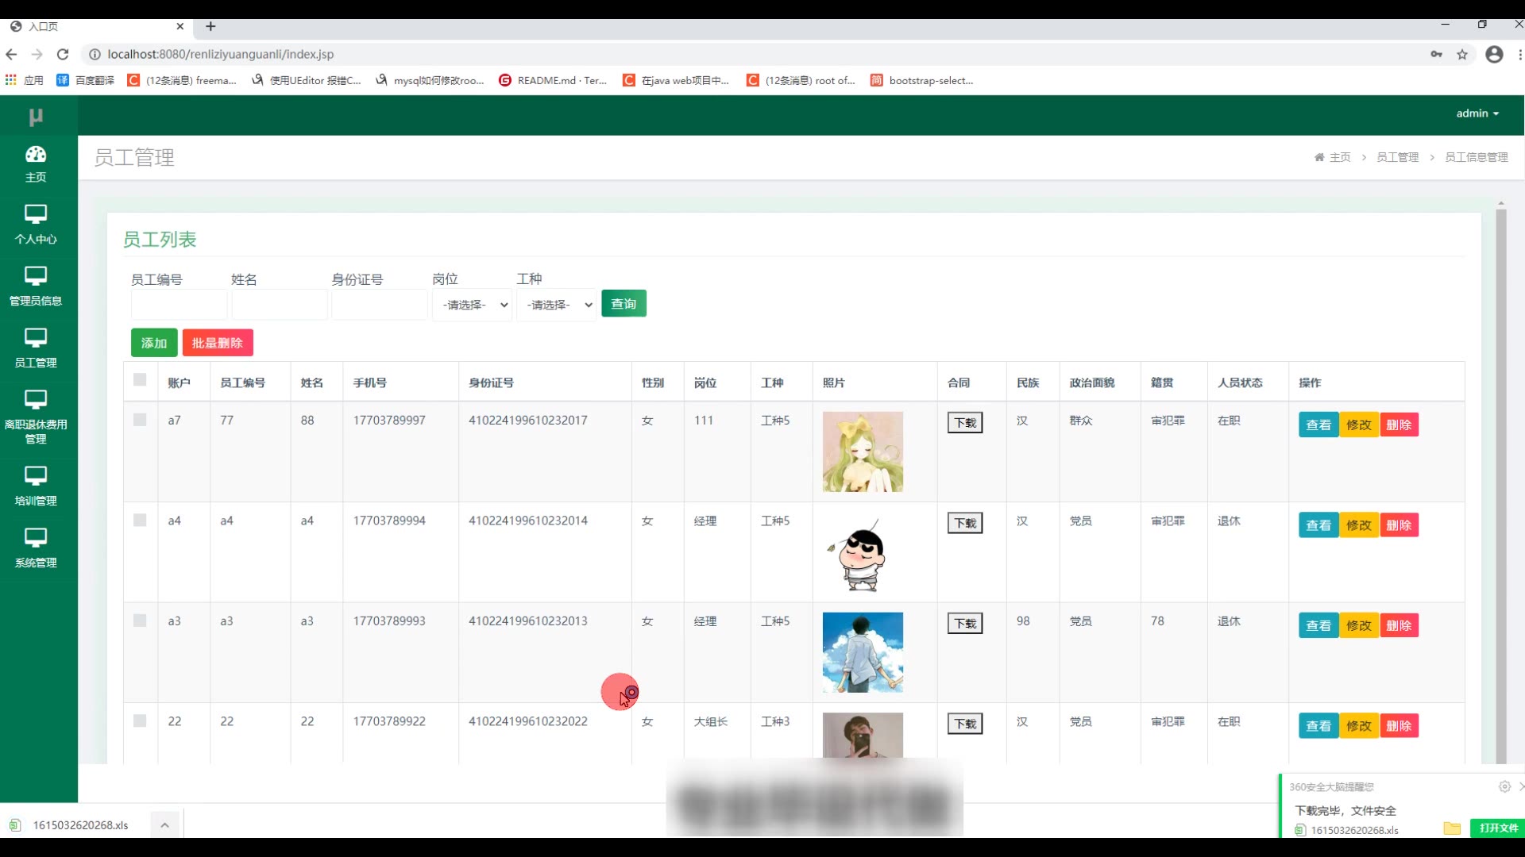Bookmark this page with star icon

tap(1462, 54)
